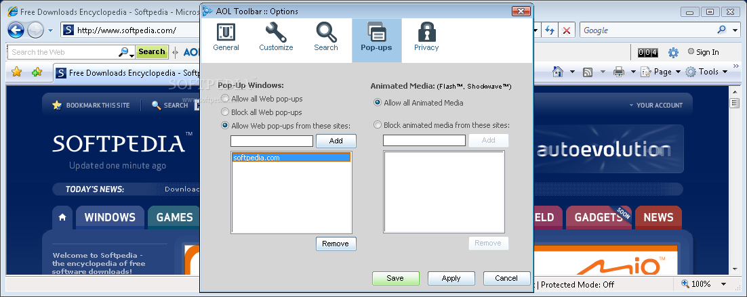The height and width of the screenshot is (297, 747).
Task: Open YOUR ACCOUNT dropdown on Softpedia
Action: [656, 106]
